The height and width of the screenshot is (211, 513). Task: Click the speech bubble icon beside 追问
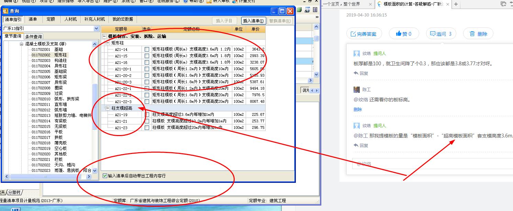(x=433, y=34)
